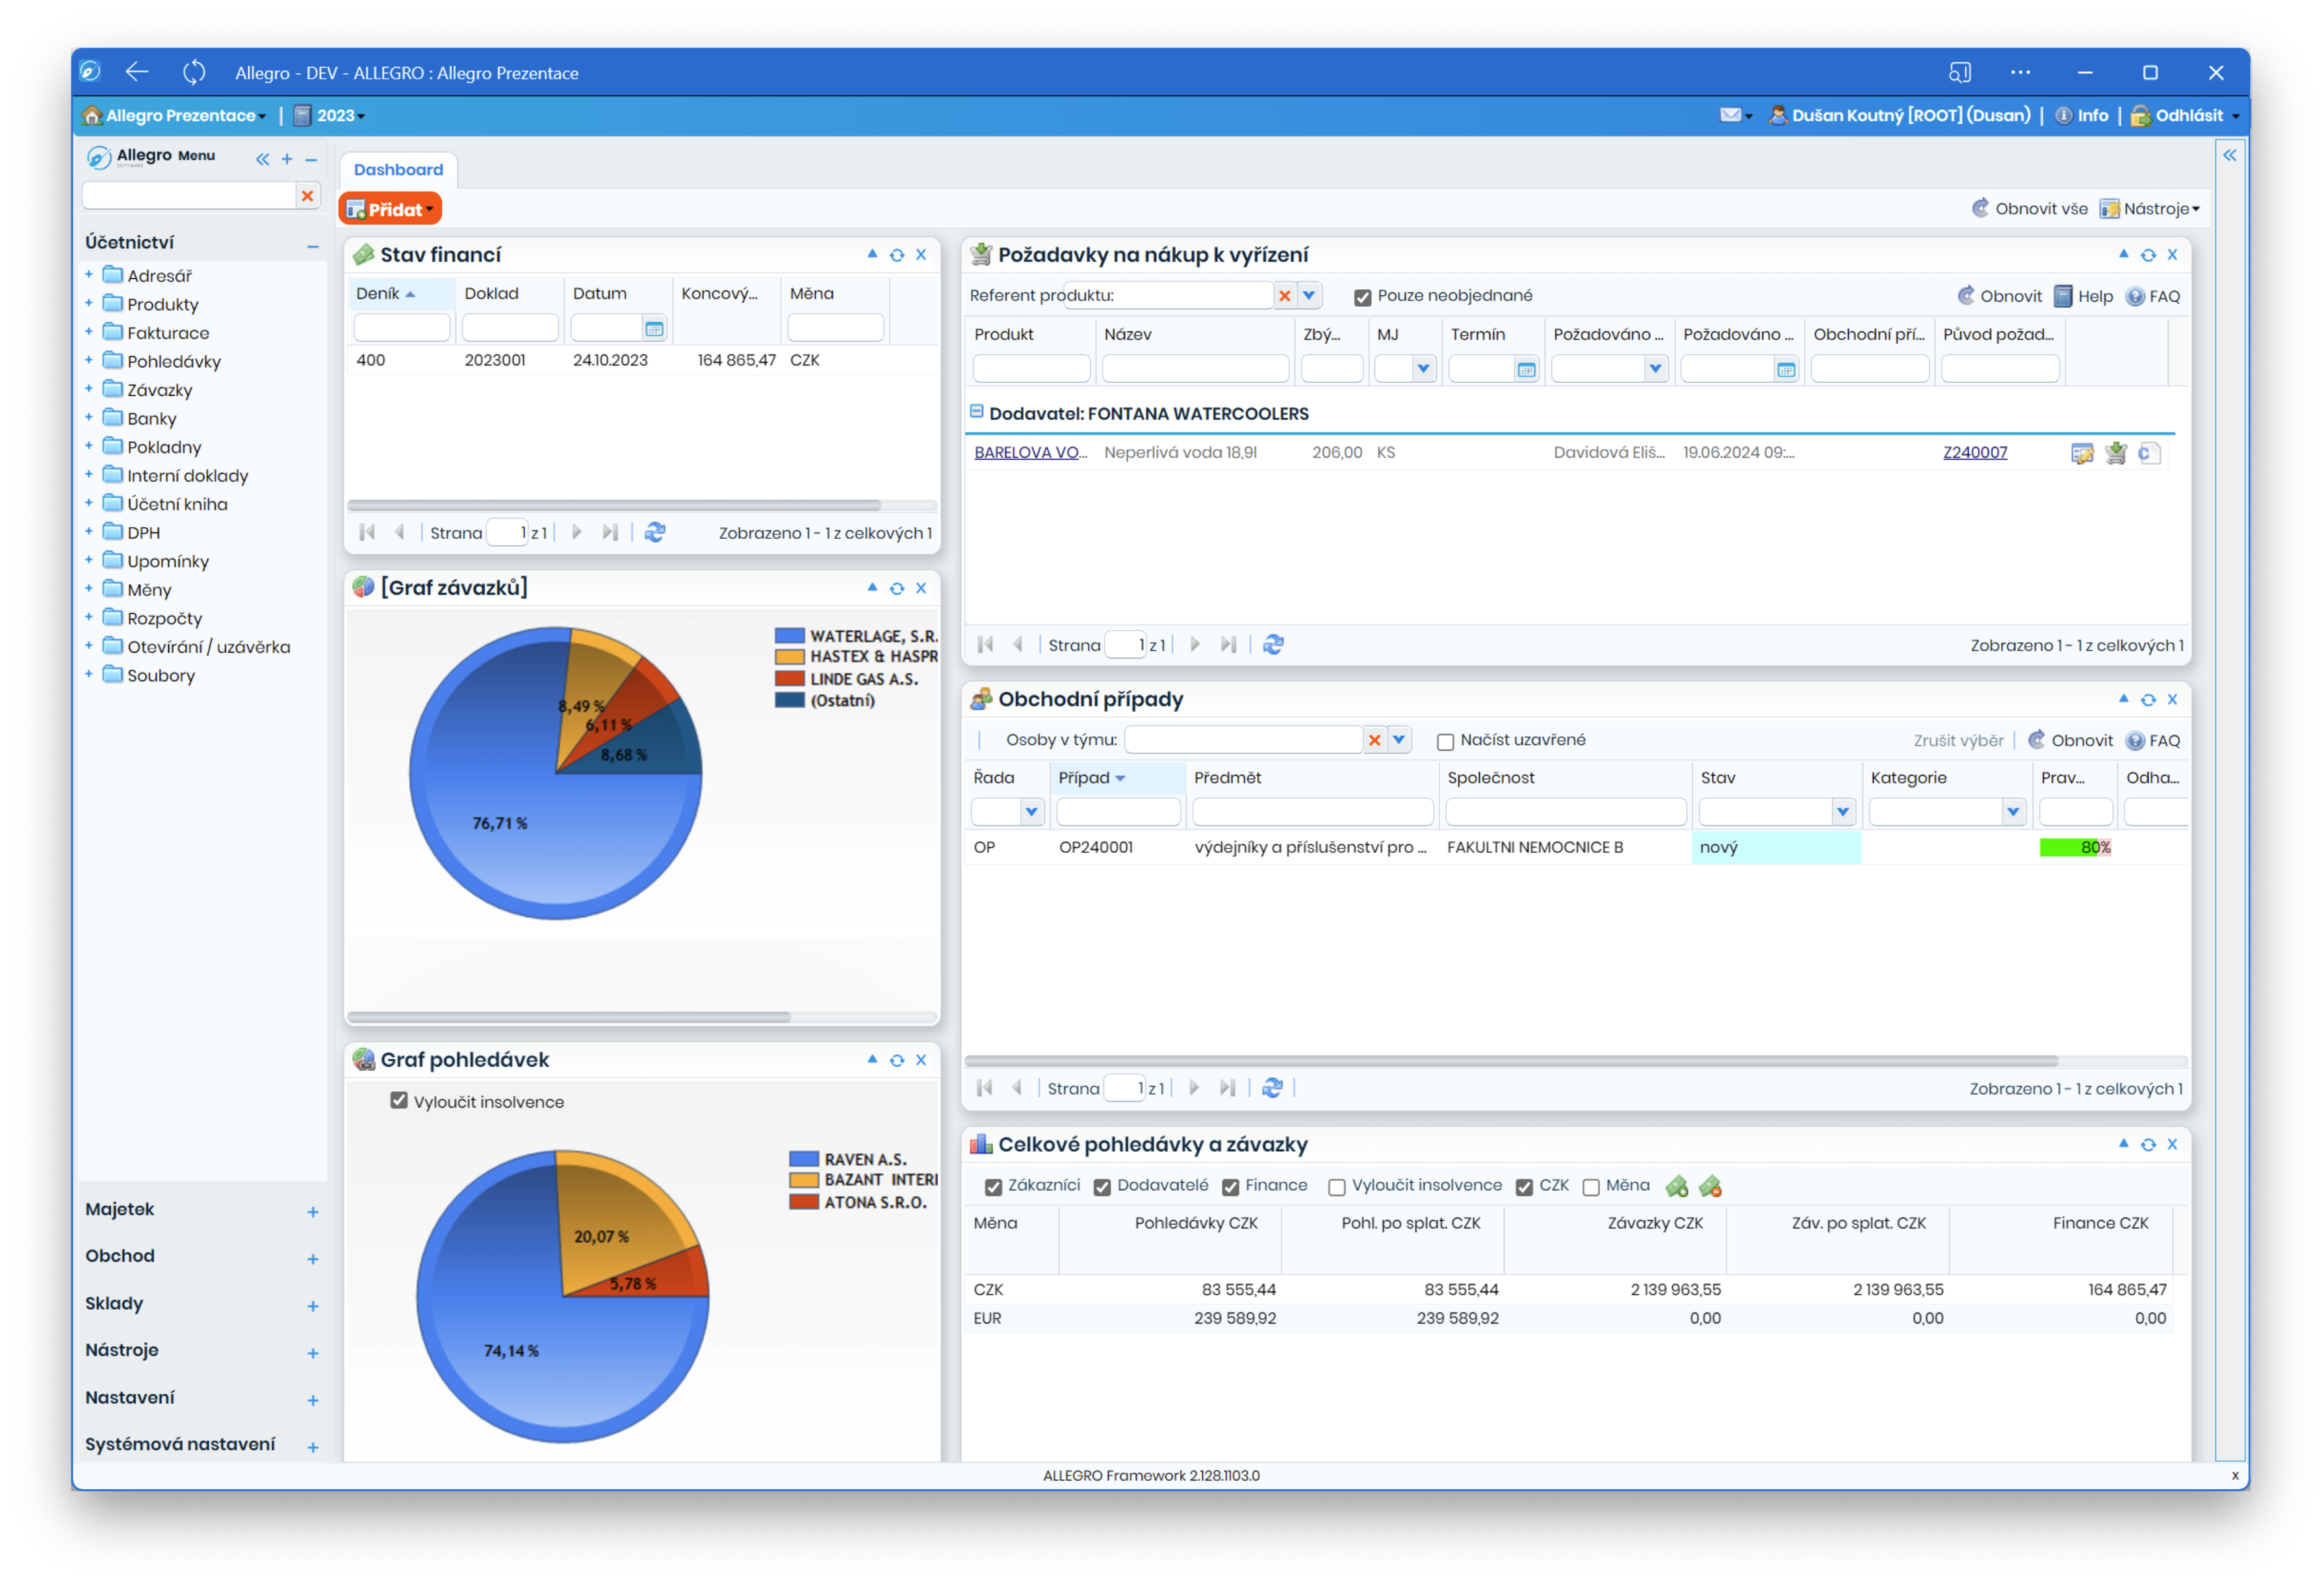Switch to the Dashboard tab
The width and height of the screenshot is (2324, 1586).
398,170
